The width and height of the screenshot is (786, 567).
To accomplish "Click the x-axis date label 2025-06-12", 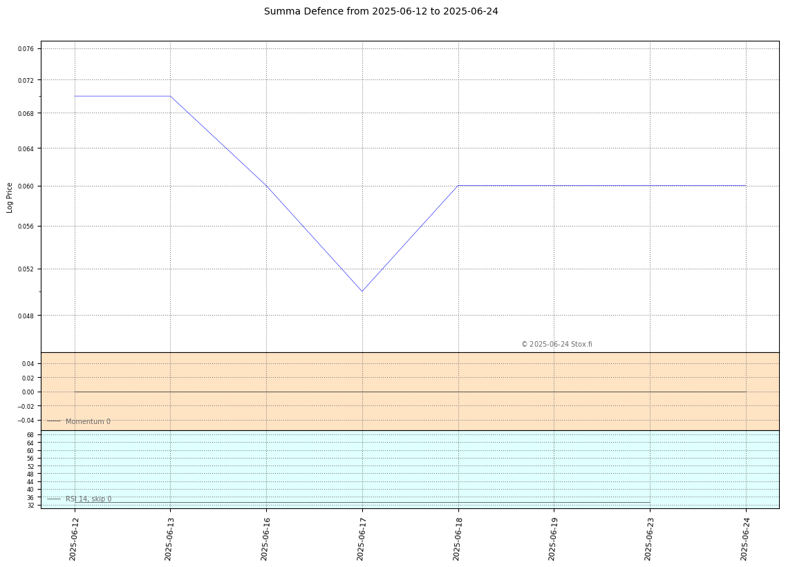I will tap(73, 539).
